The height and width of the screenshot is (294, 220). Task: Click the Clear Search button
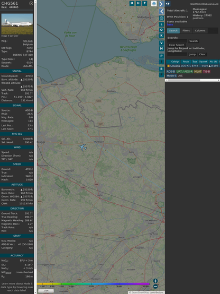point(177,45)
